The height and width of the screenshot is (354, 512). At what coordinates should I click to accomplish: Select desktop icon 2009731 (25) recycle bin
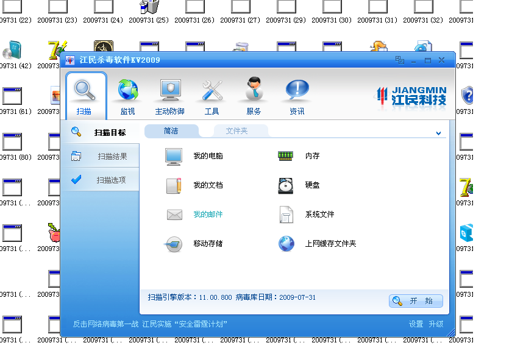149,12
